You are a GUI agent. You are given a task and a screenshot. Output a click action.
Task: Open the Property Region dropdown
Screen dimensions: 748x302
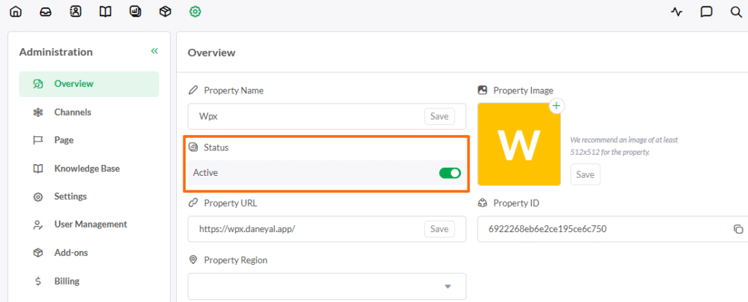(x=448, y=286)
